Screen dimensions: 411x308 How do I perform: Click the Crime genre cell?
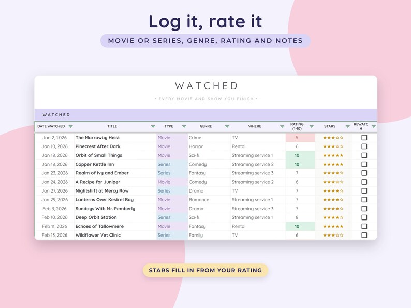(209, 138)
